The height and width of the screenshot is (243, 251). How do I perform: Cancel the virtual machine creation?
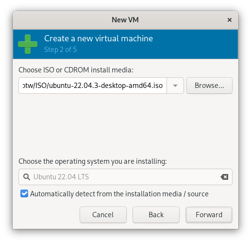pos(103,215)
